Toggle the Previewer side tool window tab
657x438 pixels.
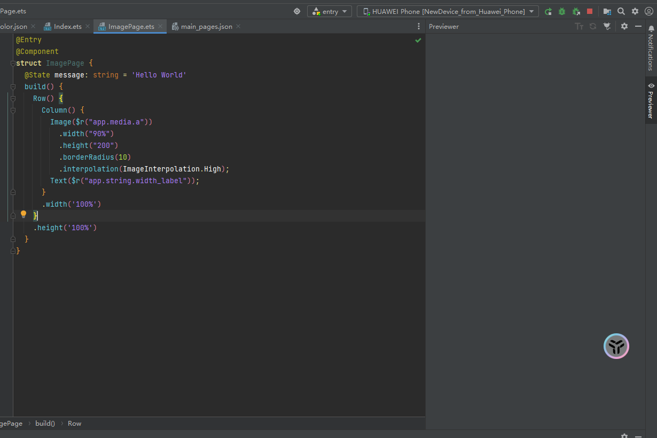pyautogui.click(x=651, y=100)
